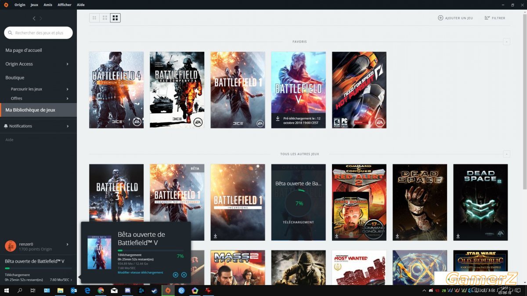The image size is (527, 296).
Task: Open the Most Wanted game tile
Action: pyautogui.click(x=359, y=267)
